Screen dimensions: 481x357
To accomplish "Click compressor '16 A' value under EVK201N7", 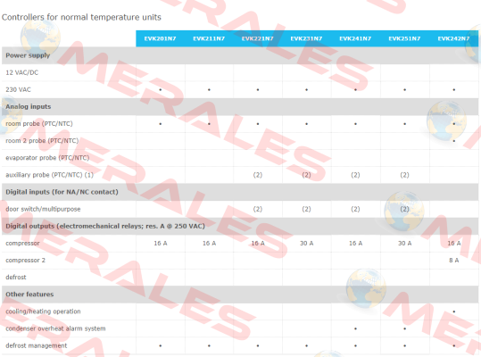I will 161,244.
